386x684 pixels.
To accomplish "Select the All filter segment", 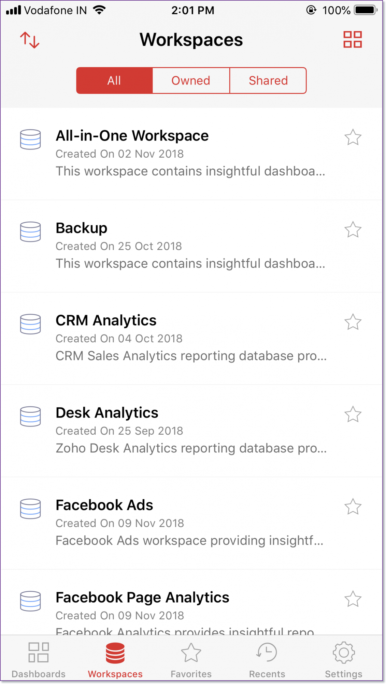I will click(114, 81).
